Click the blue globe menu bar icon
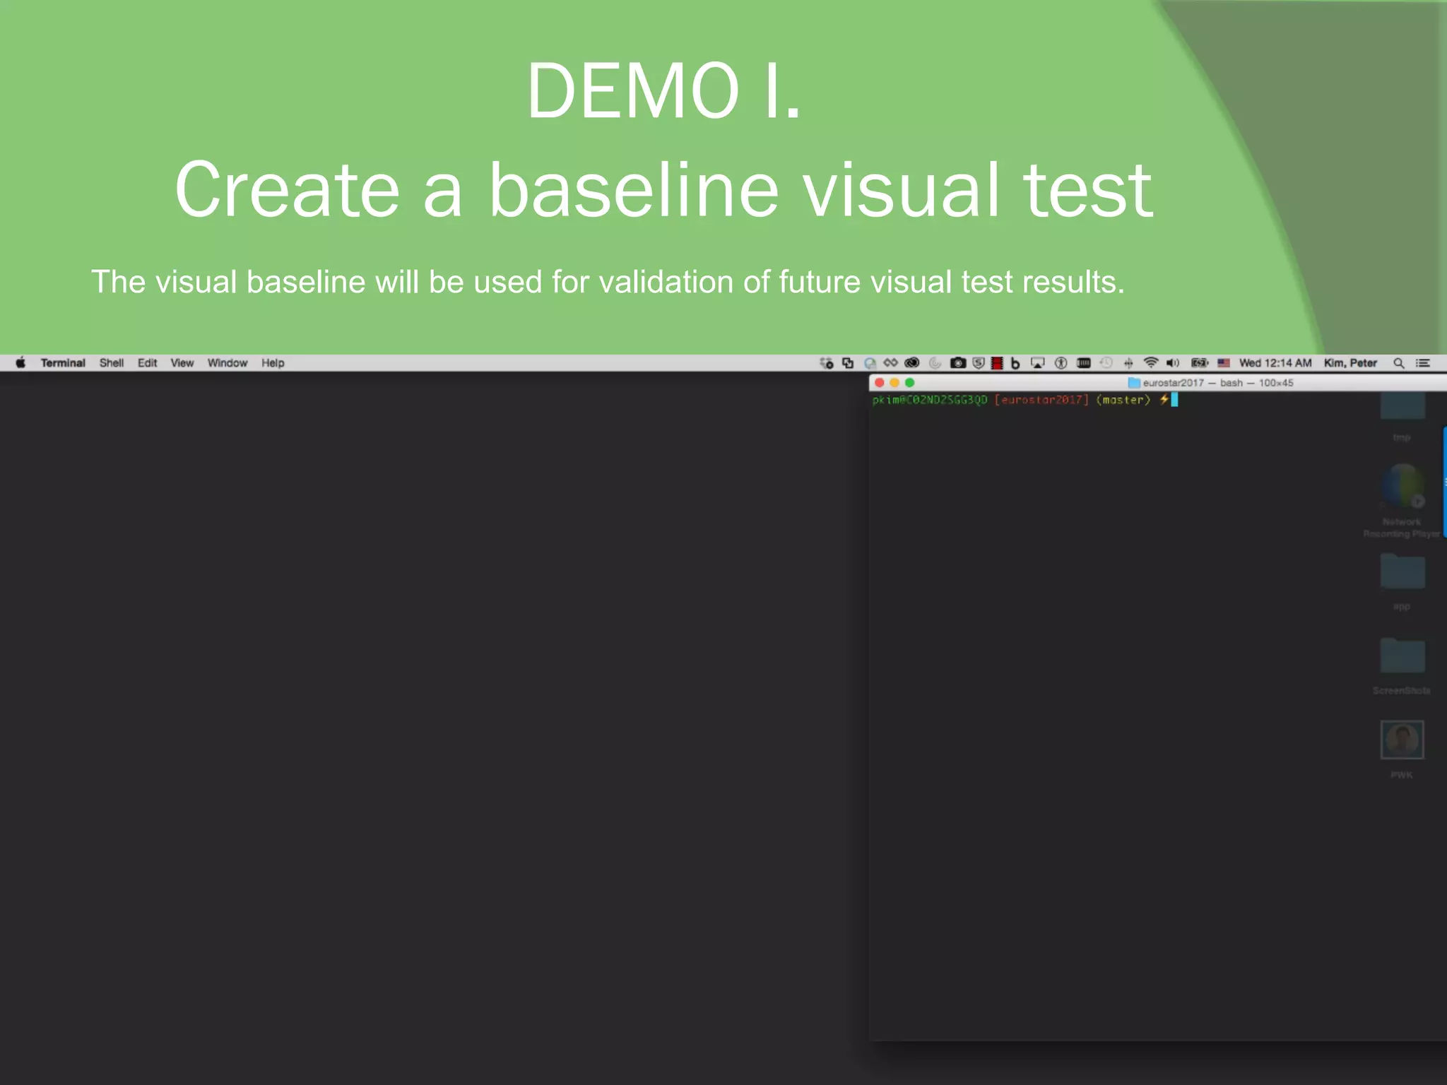 click(x=870, y=362)
